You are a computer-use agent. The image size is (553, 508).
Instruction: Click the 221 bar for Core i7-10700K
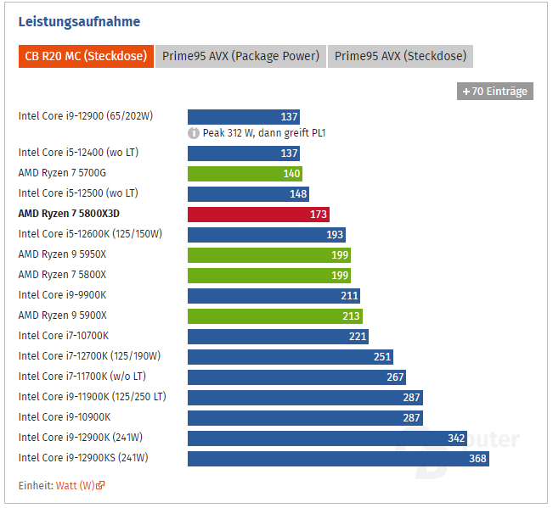[278, 337]
